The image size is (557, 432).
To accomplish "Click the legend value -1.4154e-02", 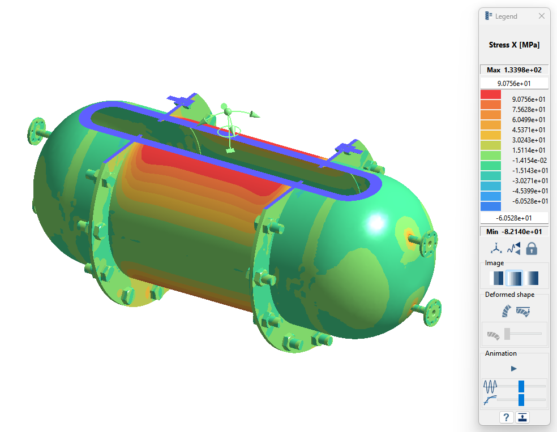I will pos(529,161).
